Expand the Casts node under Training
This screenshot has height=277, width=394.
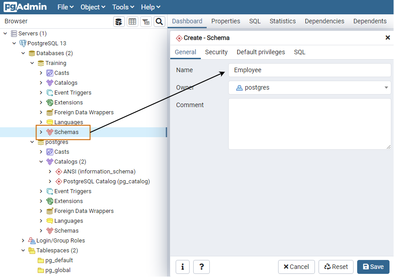tap(41, 73)
